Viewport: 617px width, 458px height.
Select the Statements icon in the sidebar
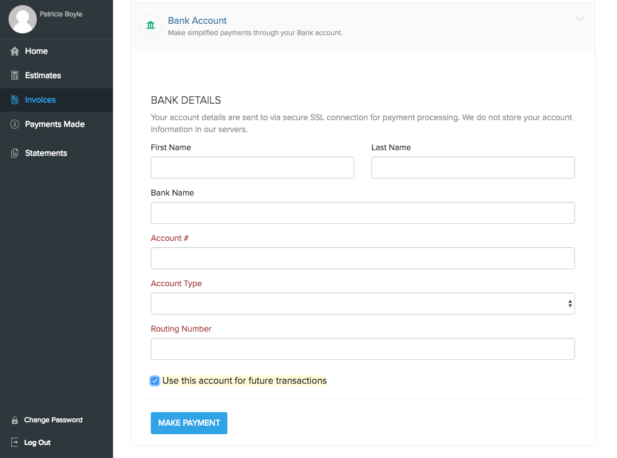pyautogui.click(x=14, y=153)
